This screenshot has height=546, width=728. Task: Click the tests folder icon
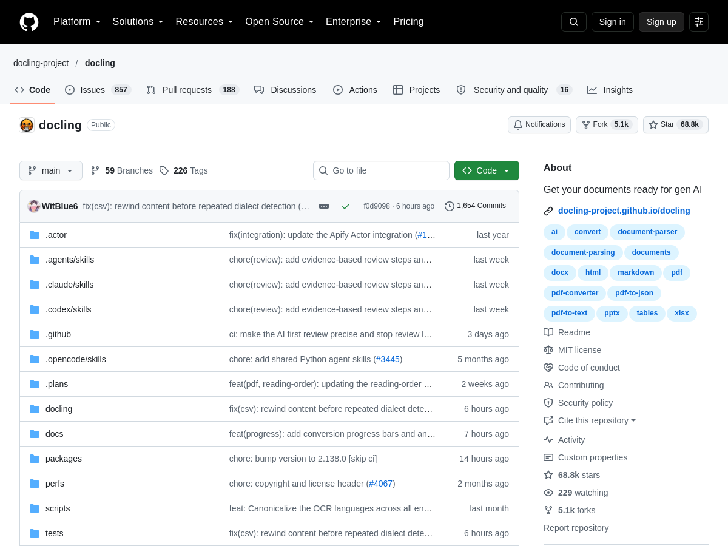pyautogui.click(x=35, y=533)
